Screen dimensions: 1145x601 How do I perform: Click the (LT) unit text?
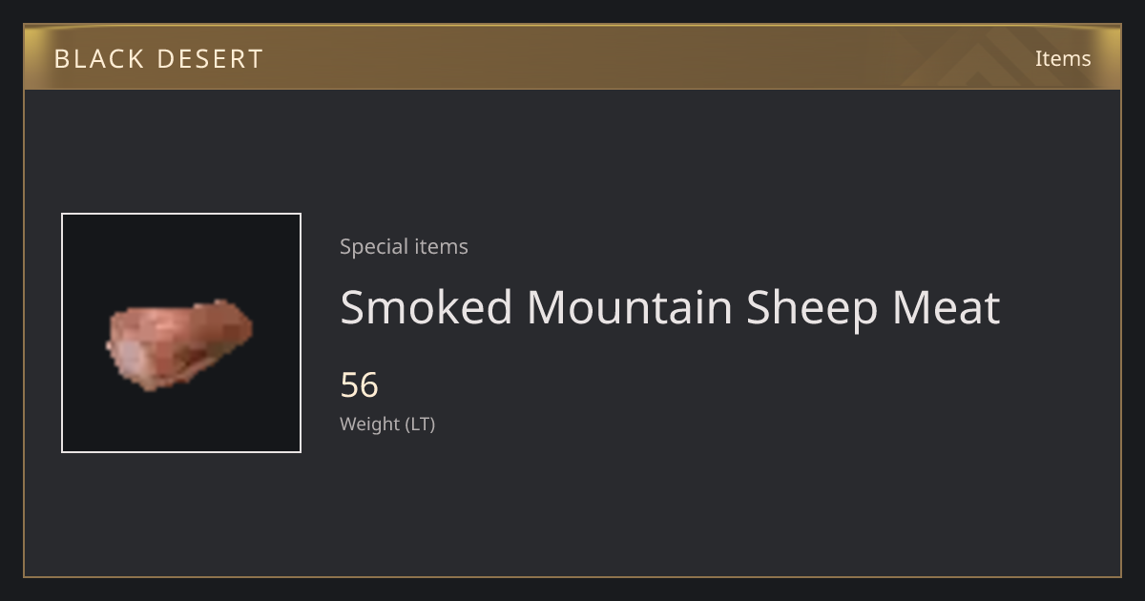(421, 424)
